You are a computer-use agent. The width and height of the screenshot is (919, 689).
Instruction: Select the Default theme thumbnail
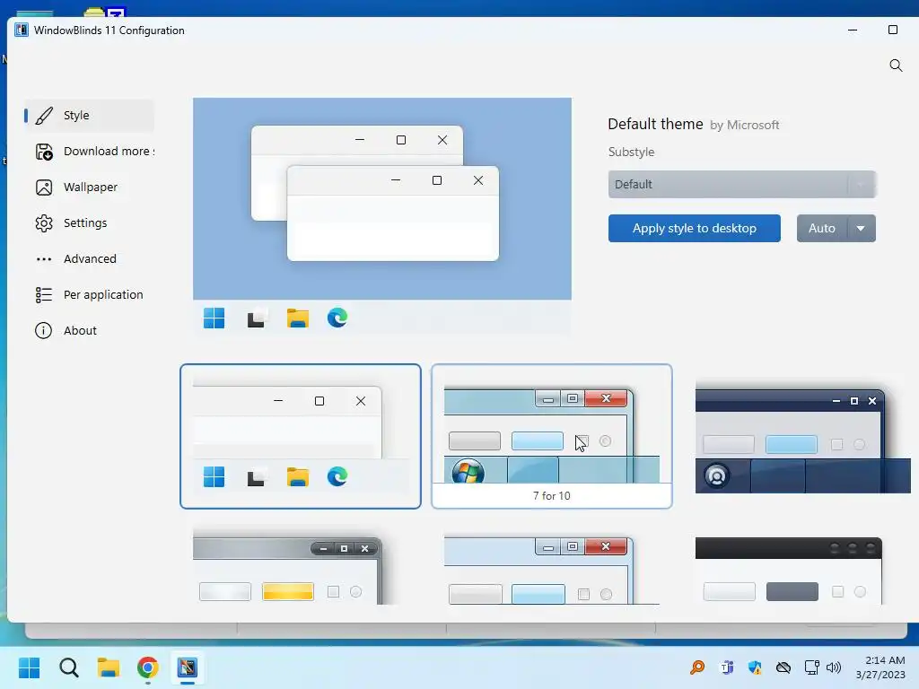[300, 437]
